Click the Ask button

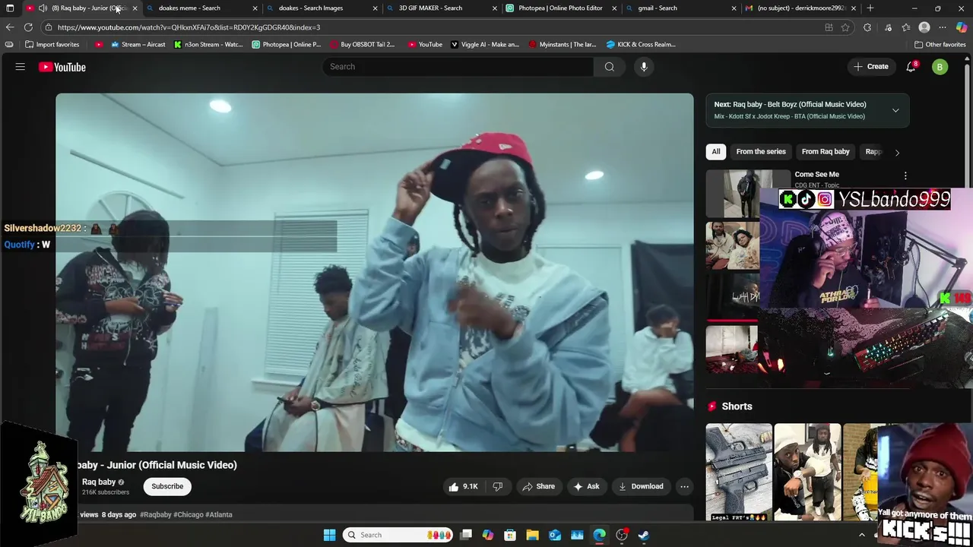point(586,486)
